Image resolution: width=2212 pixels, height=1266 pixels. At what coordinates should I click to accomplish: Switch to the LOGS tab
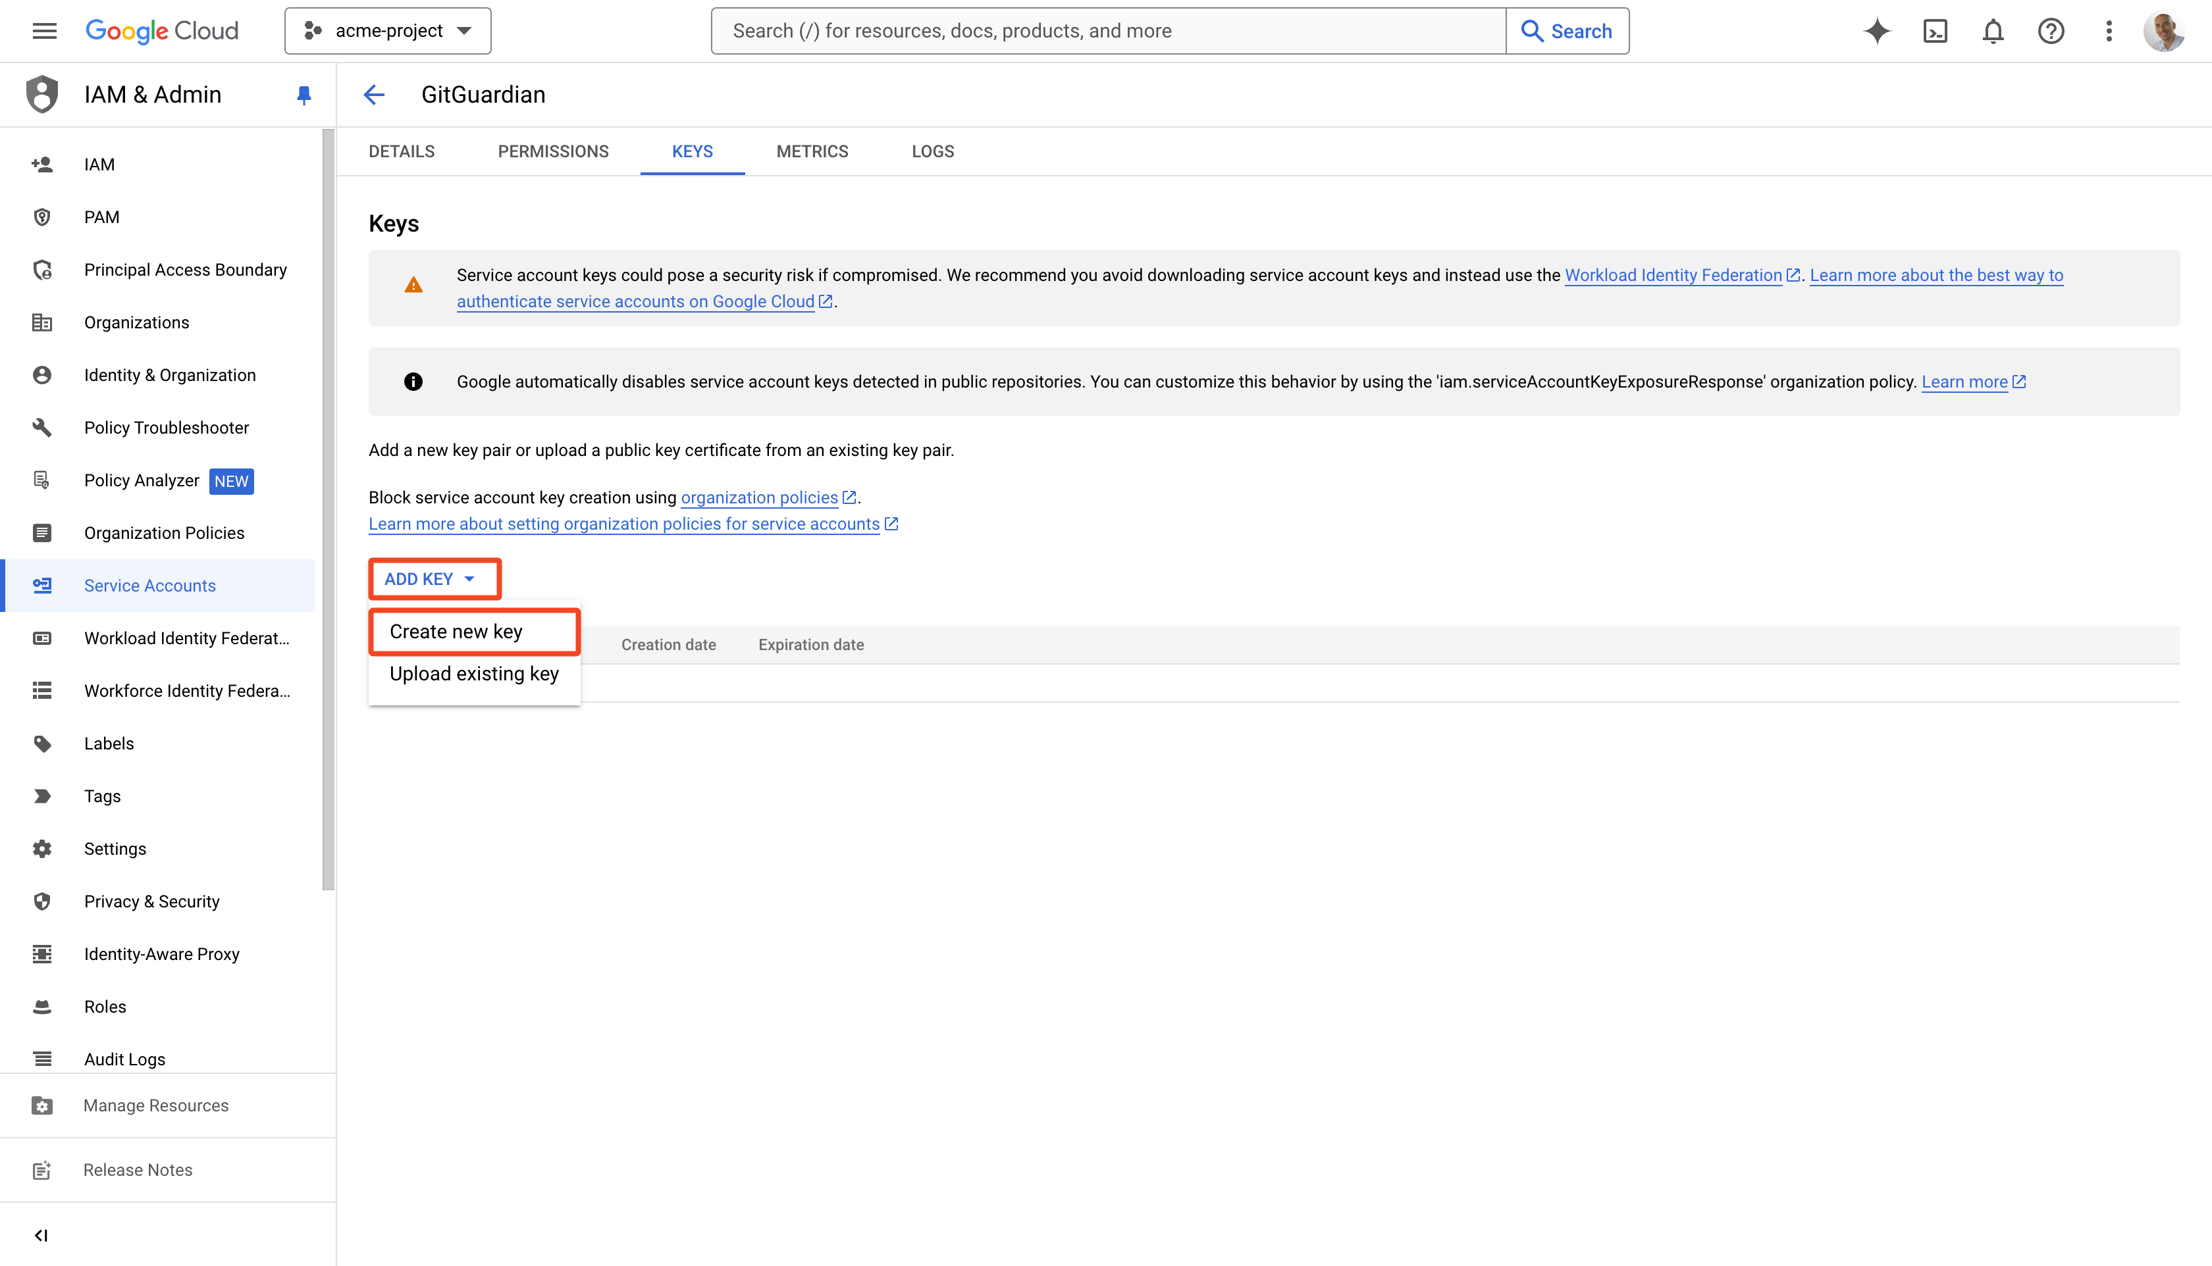(932, 151)
